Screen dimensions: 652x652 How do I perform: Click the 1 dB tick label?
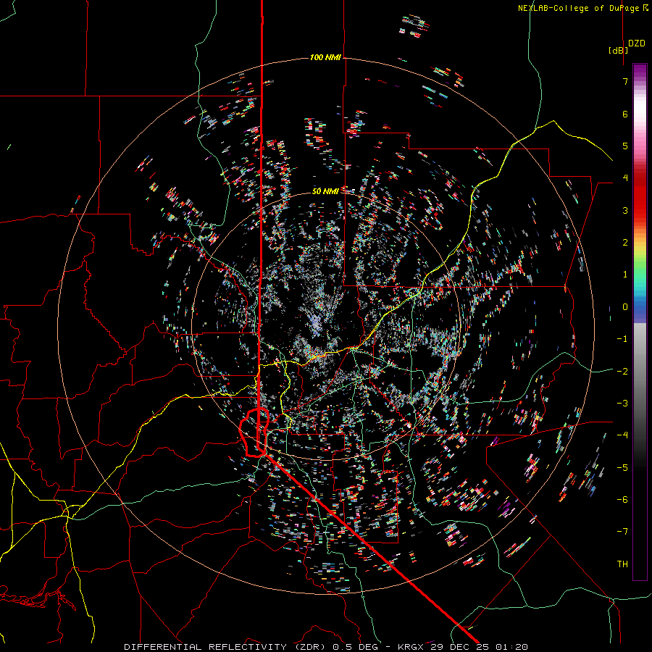[625, 275]
